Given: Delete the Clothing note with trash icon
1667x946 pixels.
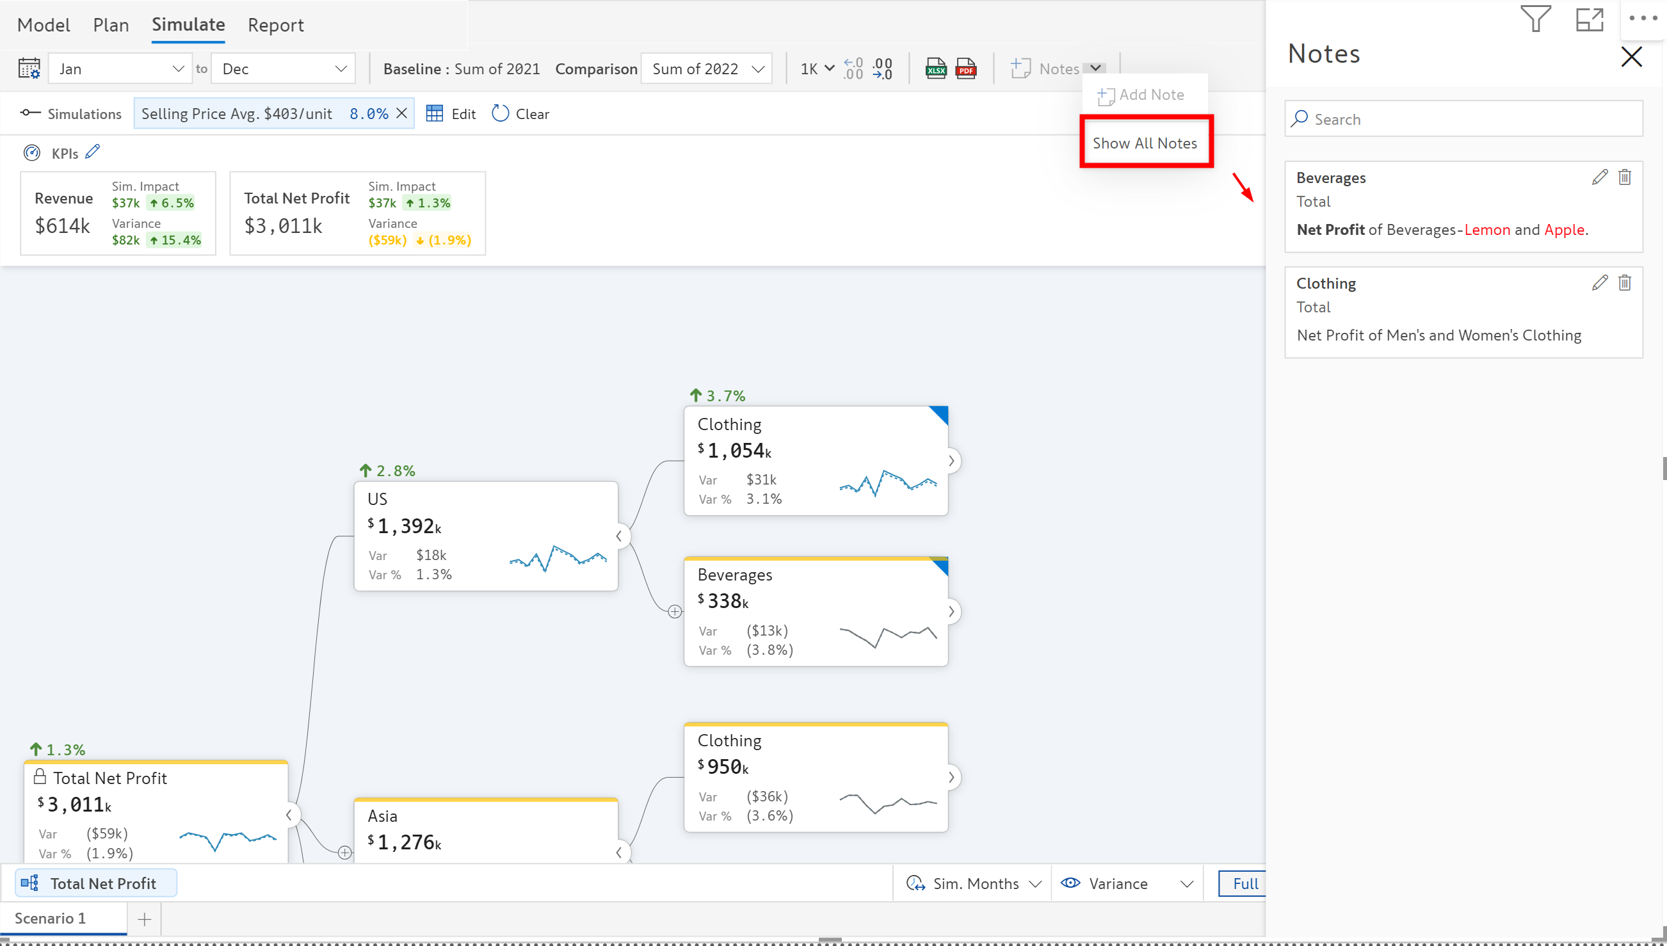Looking at the screenshot, I should pos(1625,283).
